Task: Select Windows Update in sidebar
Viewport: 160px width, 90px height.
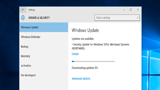Action: pyautogui.click(x=44, y=27)
